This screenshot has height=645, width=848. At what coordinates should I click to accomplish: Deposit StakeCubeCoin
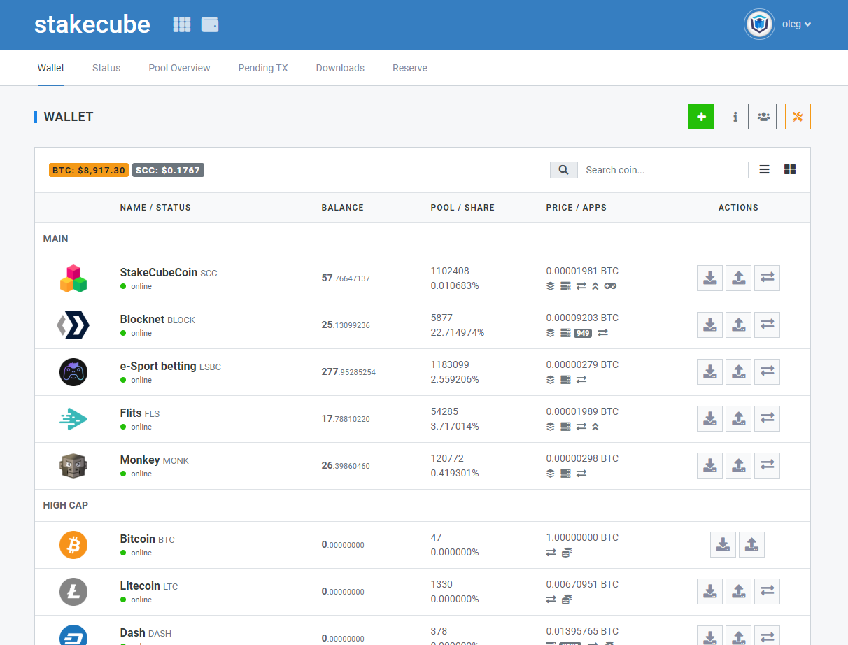[710, 278]
